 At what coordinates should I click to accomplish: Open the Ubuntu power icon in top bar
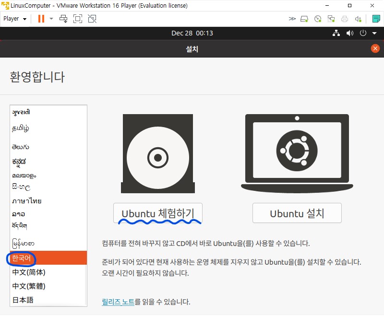363,33
